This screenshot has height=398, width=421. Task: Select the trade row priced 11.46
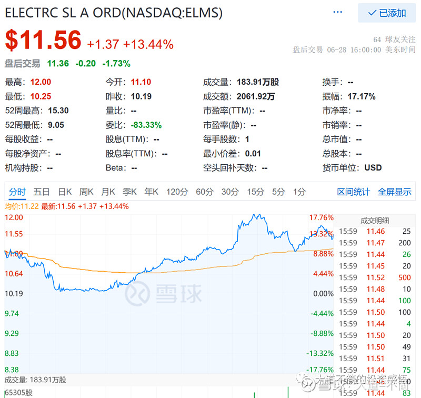(x=375, y=232)
